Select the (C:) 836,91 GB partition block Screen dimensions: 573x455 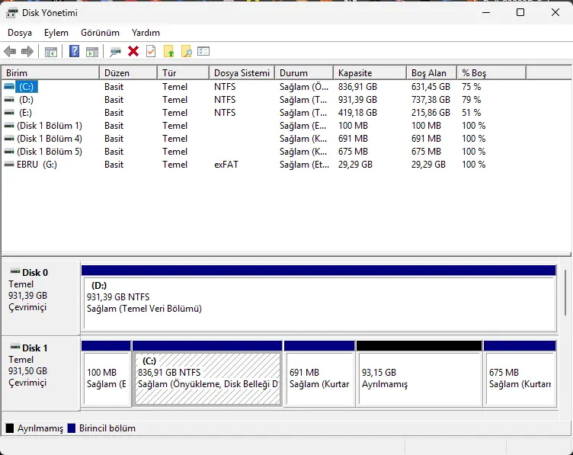[x=207, y=373]
